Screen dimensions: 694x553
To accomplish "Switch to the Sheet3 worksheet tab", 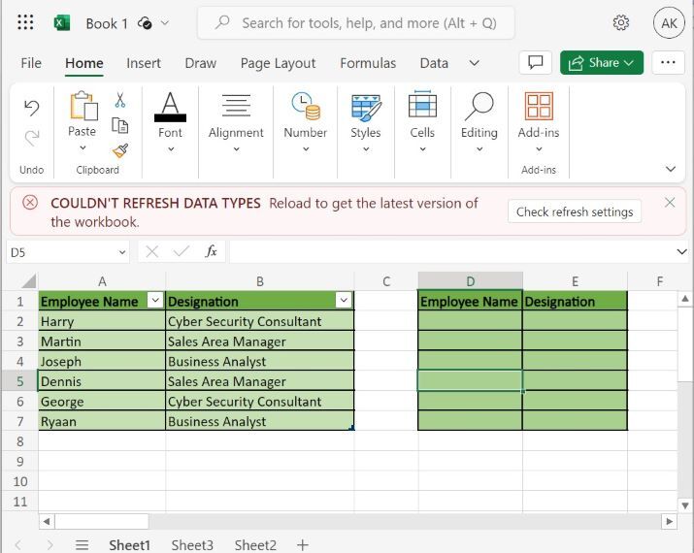I will tap(192, 545).
